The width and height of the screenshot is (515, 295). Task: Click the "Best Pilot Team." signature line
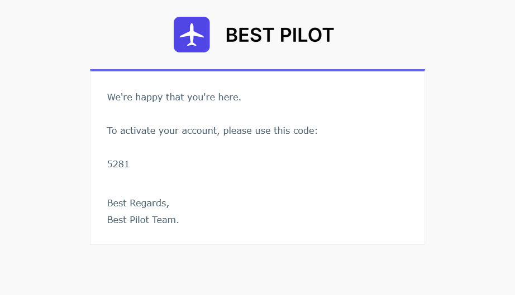[143, 220]
